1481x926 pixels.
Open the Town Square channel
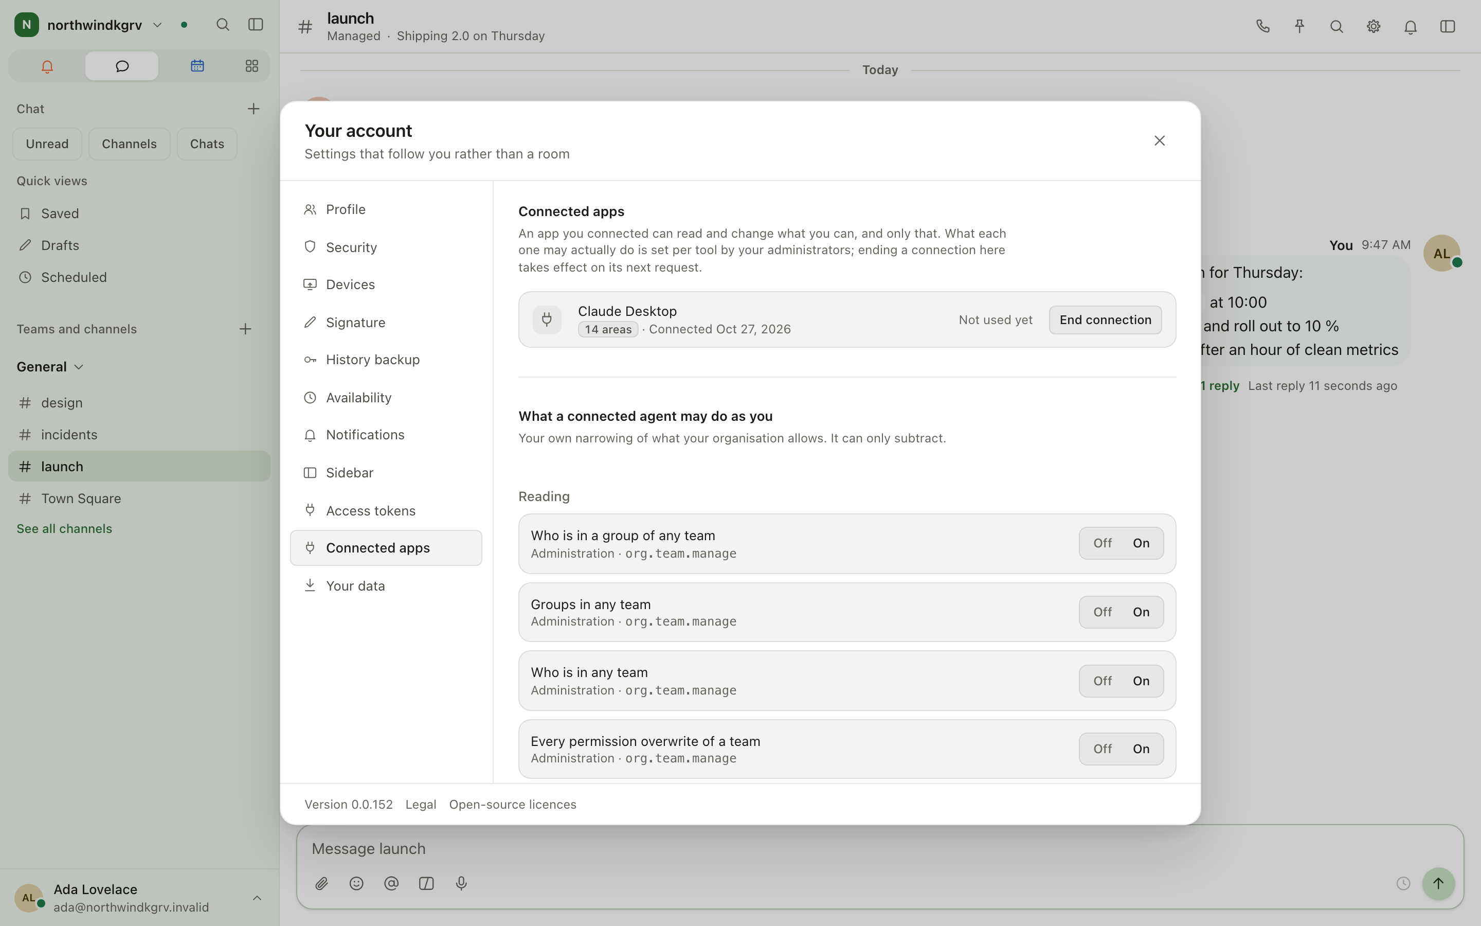(x=139, y=498)
